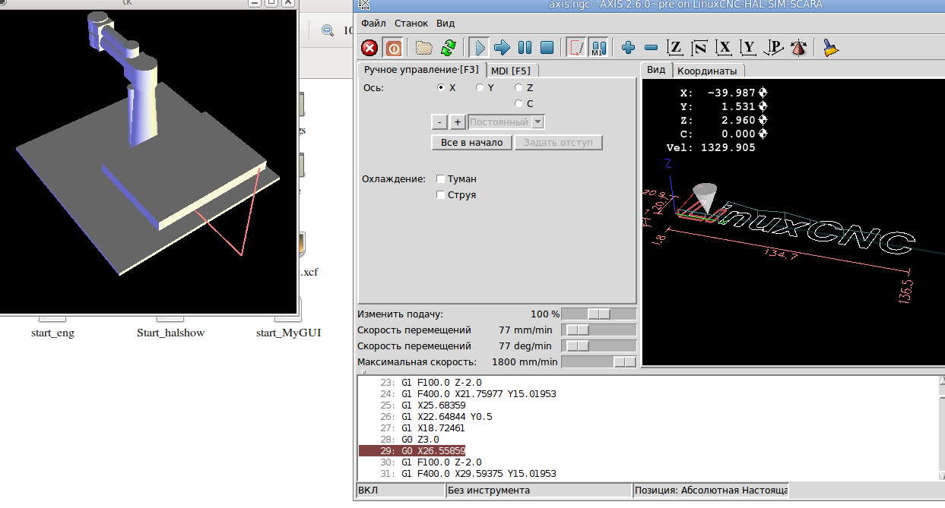Screen dimensions: 945x508
Task: Open a G-code file with the folder icon
Action: click(x=424, y=48)
